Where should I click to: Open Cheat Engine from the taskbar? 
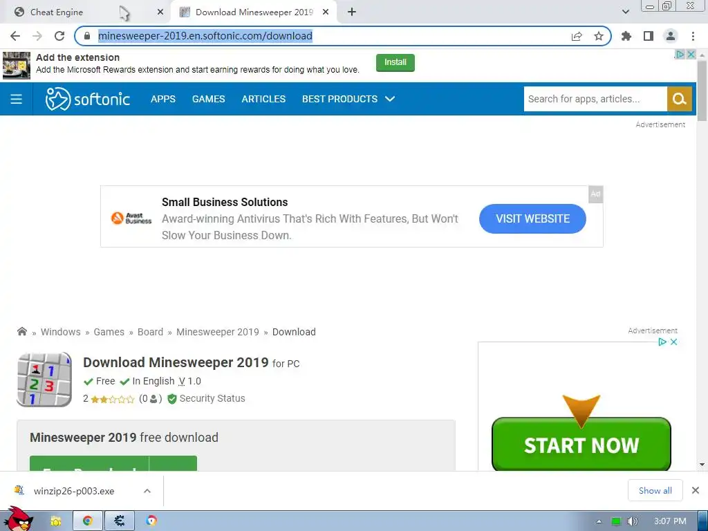tap(120, 521)
